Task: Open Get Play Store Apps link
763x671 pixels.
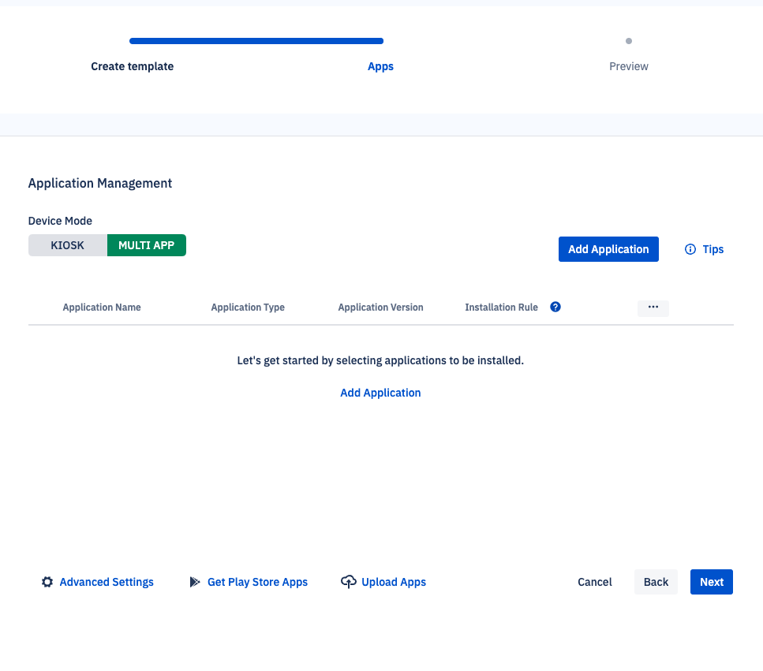Action: pos(257,582)
